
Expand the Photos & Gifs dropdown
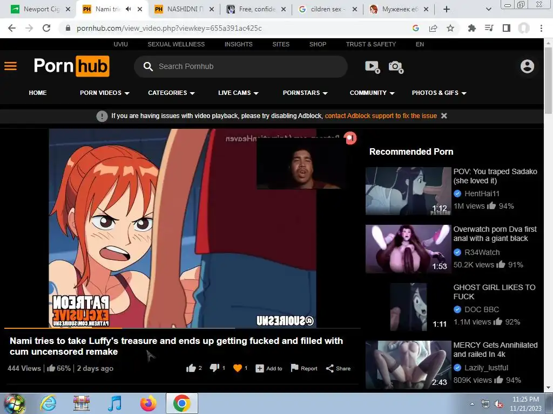point(439,93)
